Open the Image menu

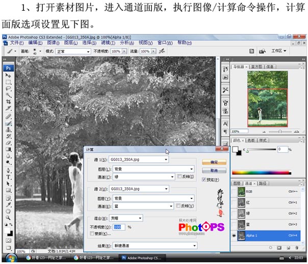53,43
